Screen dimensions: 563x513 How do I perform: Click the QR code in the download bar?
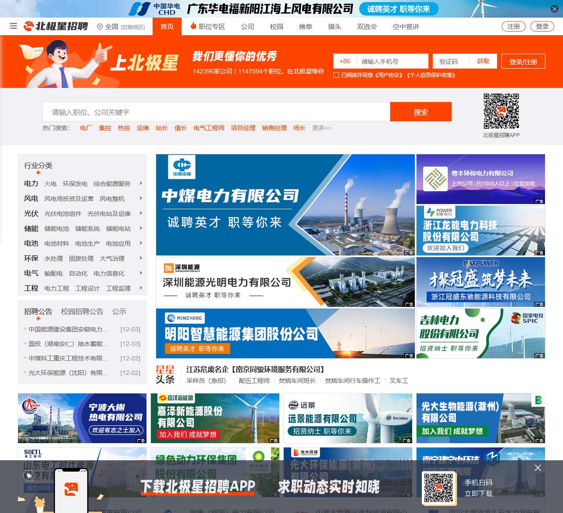(439, 488)
